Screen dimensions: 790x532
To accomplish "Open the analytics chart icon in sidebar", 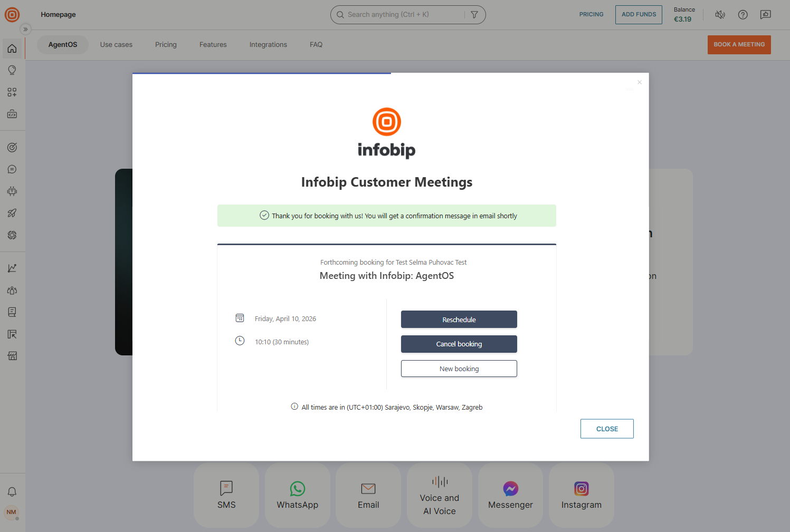I will (12, 268).
